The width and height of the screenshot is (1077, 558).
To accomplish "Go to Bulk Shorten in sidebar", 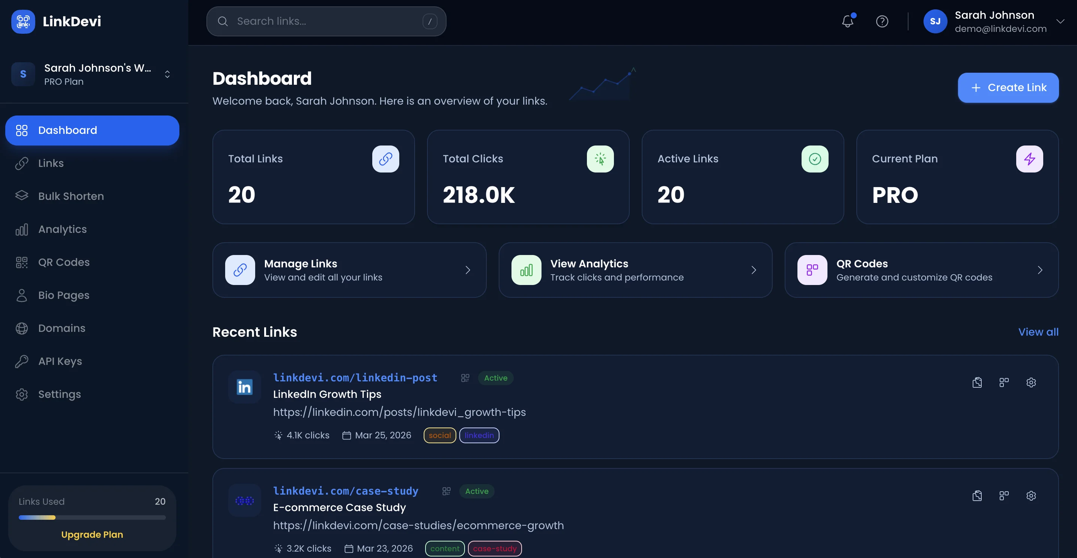I will click(71, 196).
